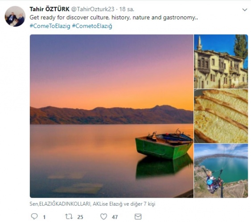This screenshot has width=251, height=222.
Task: Open the @TahirOzturk23 handle
Action: [93, 9]
